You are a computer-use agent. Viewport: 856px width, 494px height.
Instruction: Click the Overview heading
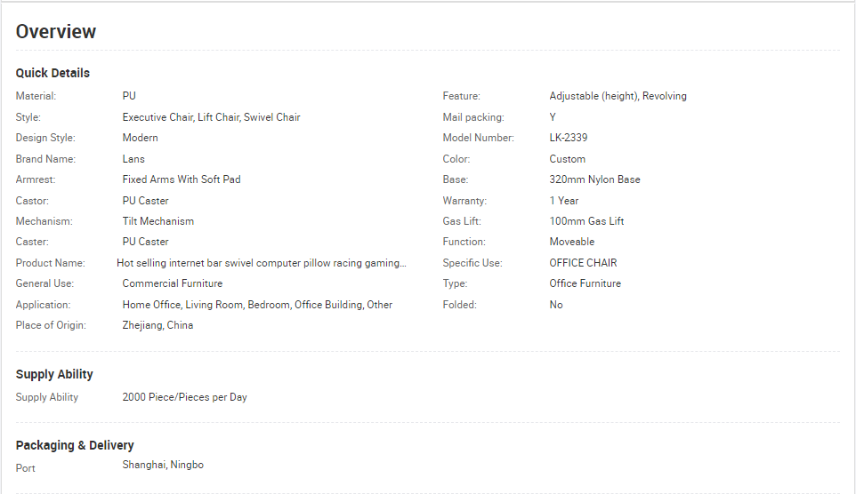pyautogui.click(x=56, y=32)
